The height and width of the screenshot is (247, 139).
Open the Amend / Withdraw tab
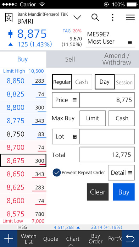click(x=117, y=59)
